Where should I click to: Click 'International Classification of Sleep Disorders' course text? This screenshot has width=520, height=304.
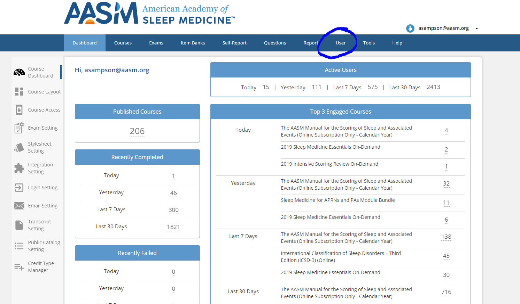coord(341,257)
